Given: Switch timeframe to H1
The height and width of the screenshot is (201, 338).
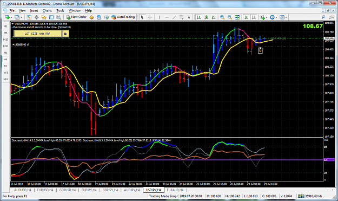Looking at the screenshot, I should (x=5, y=53).
